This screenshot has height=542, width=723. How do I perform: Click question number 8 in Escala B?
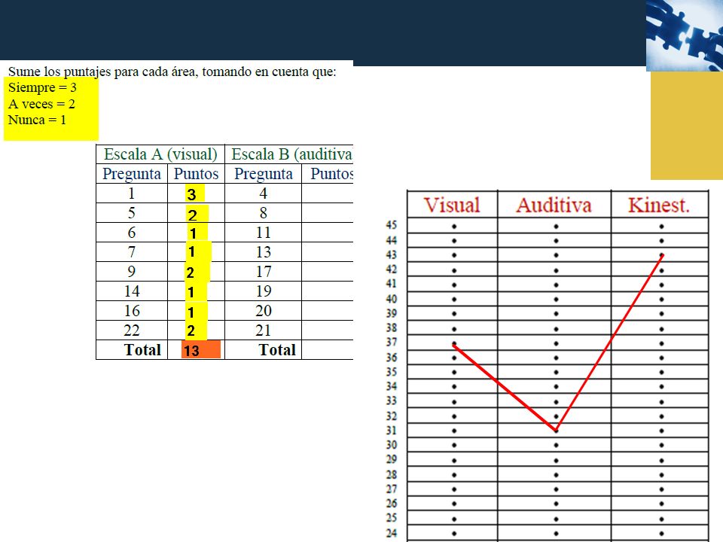pos(264,213)
